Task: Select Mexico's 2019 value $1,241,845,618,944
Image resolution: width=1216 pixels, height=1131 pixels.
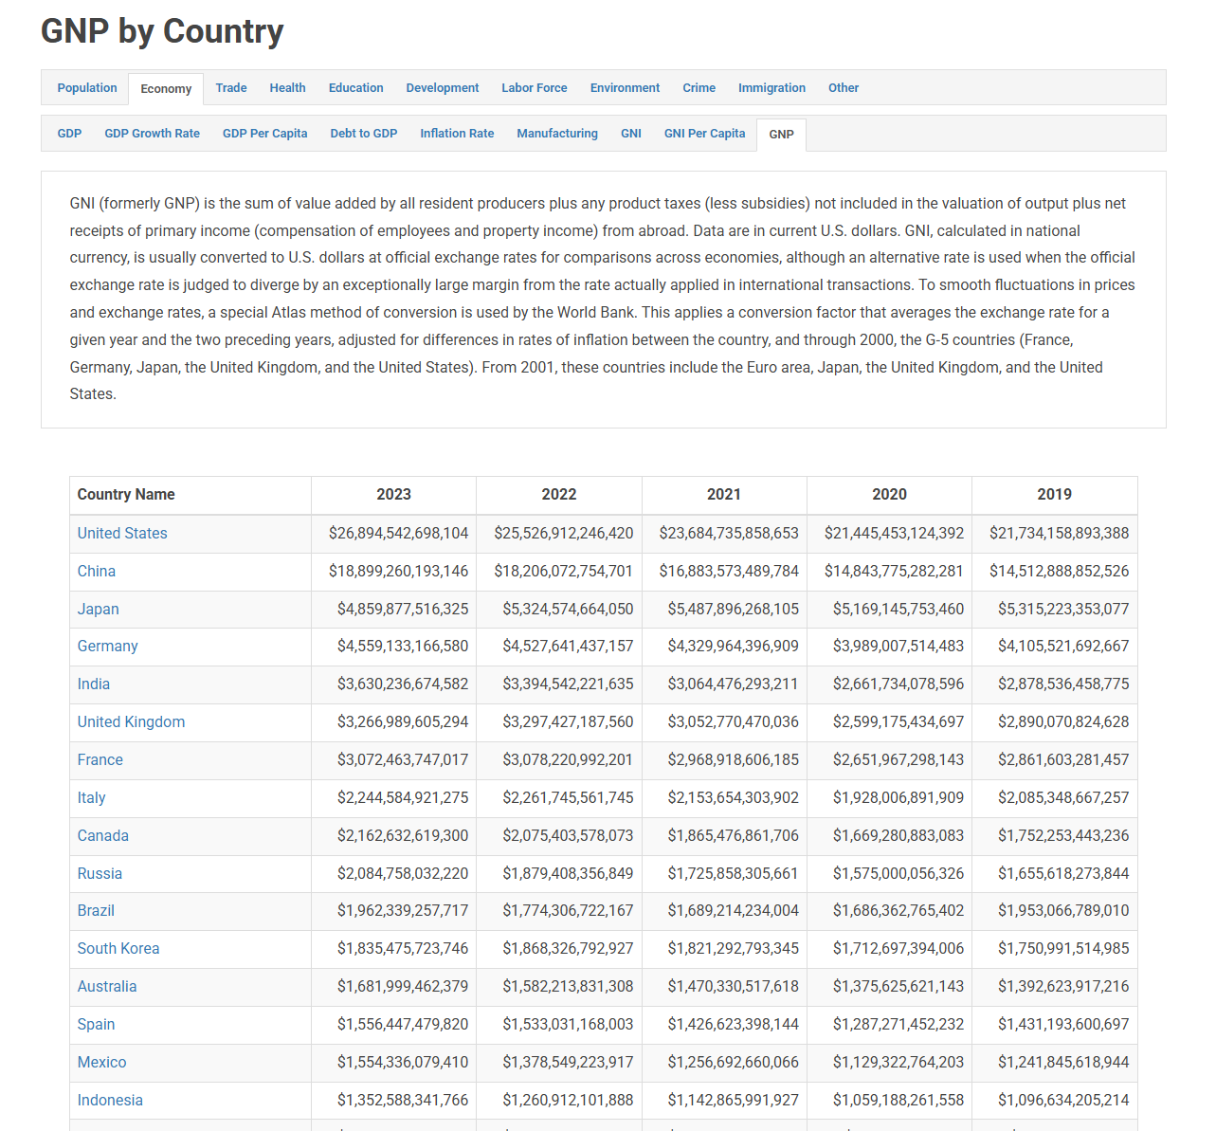Action: coord(1063,1062)
